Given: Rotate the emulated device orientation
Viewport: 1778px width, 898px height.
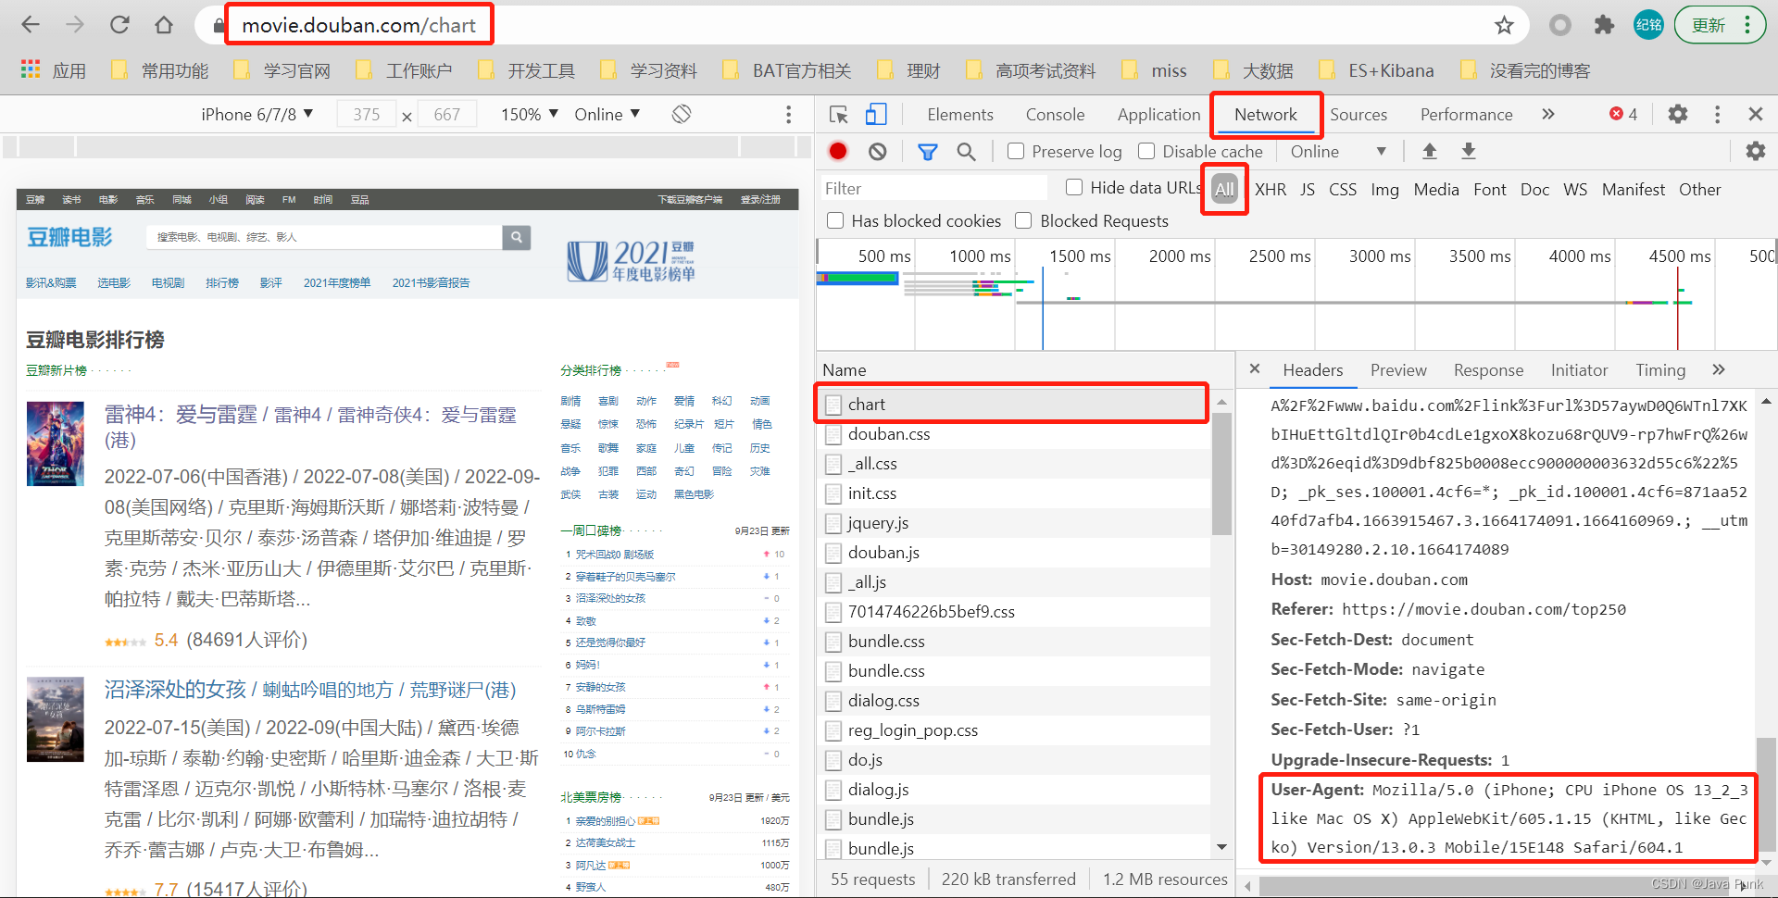Looking at the screenshot, I should tap(682, 114).
